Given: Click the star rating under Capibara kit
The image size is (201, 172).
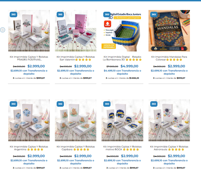Looking at the screenshot, I should tap(81, 150).
